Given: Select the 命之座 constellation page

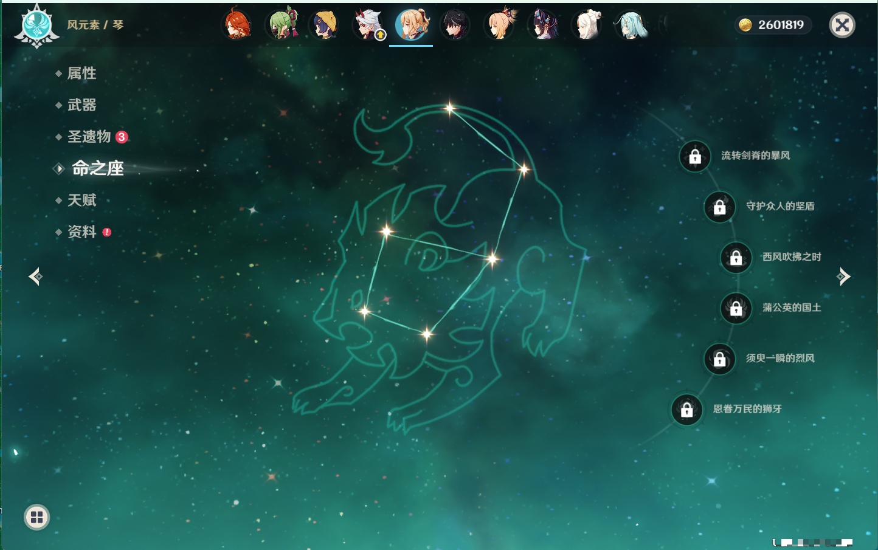Looking at the screenshot, I should pos(97,168).
